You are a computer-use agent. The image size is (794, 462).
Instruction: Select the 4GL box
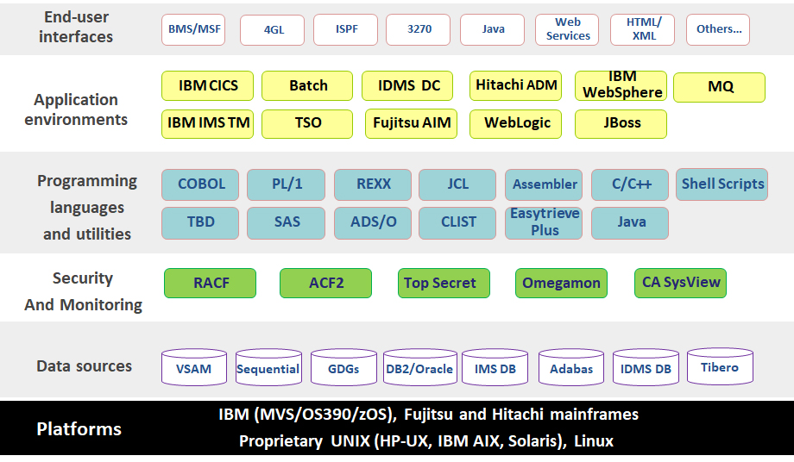click(273, 30)
